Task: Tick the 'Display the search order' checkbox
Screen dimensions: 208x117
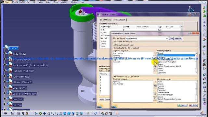Action: (x=114, y=45)
